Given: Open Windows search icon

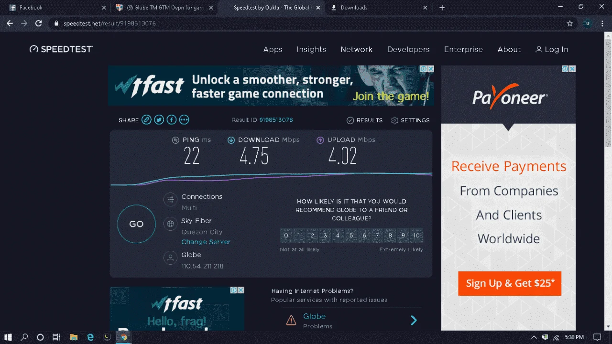Looking at the screenshot, I should (24, 337).
